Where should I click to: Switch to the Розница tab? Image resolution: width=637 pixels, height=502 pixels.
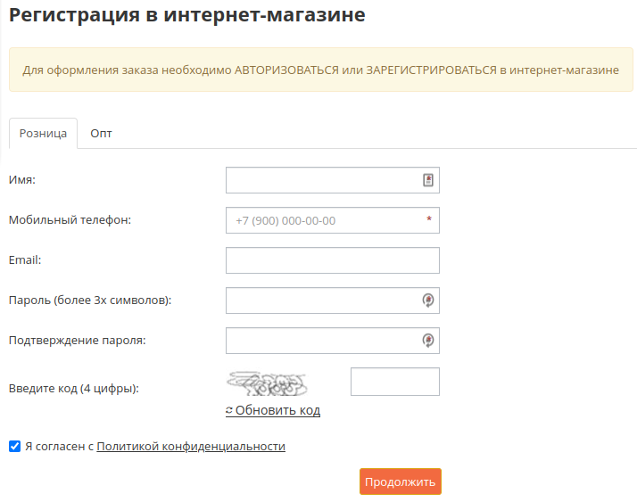coord(43,133)
